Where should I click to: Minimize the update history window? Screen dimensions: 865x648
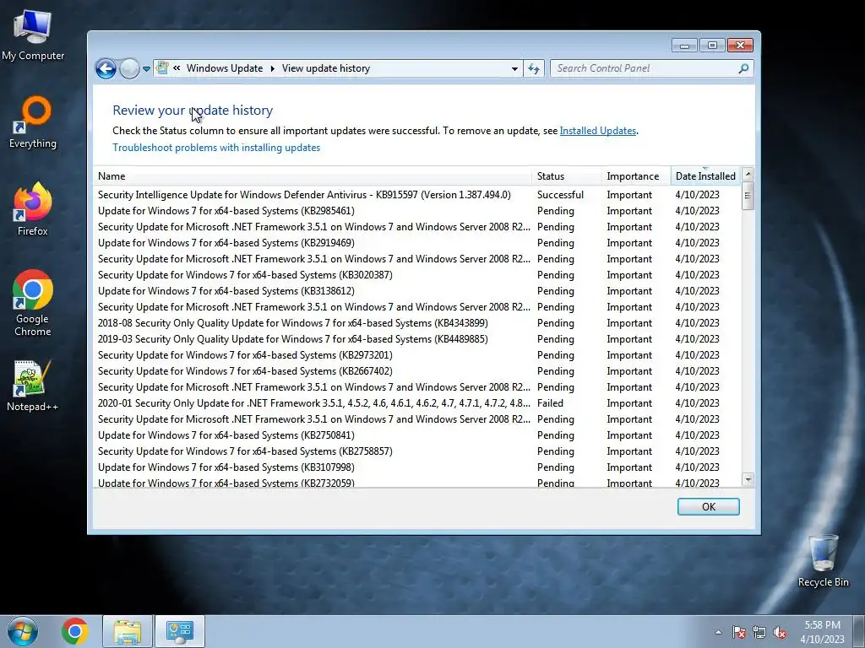[684, 46]
